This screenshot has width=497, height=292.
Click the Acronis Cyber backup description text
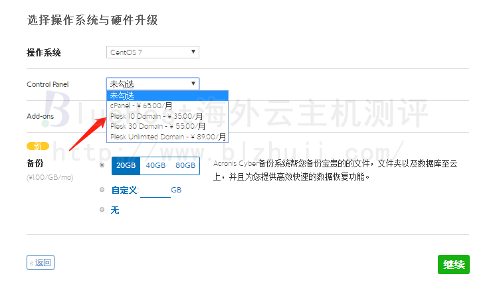tap(336, 170)
